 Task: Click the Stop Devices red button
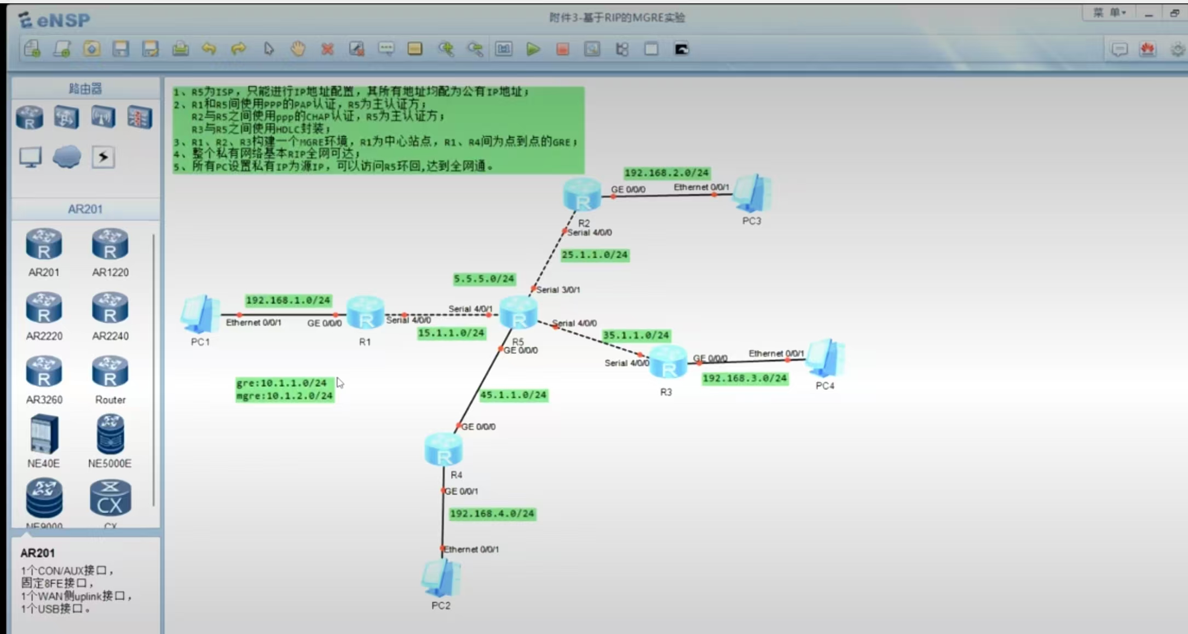[562, 49]
